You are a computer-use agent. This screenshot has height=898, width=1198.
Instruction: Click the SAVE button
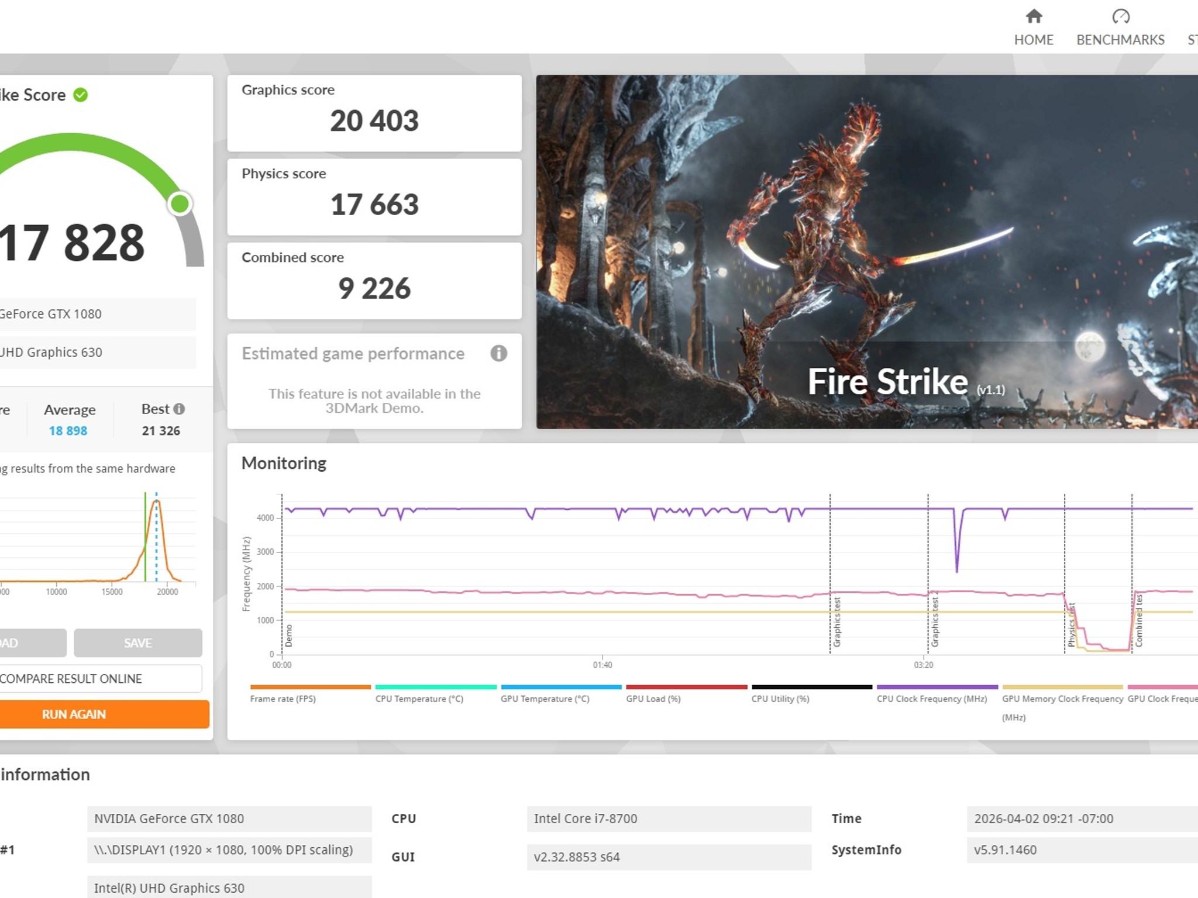(x=138, y=643)
